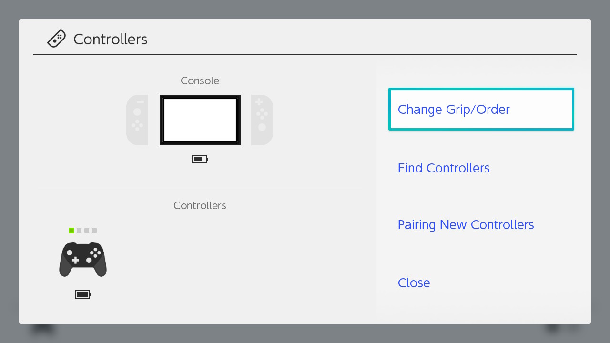Choose Find Controllers option
Viewport: 610px width, 343px height.
pyautogui.click(x=444, y=168)
